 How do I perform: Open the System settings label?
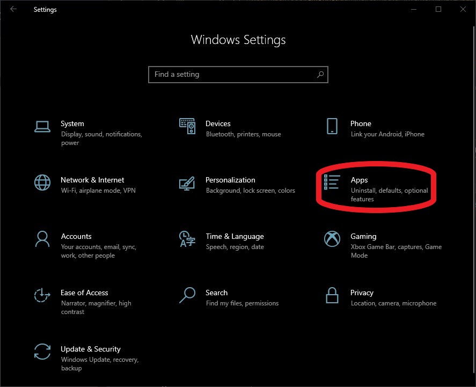pos(72,123)
